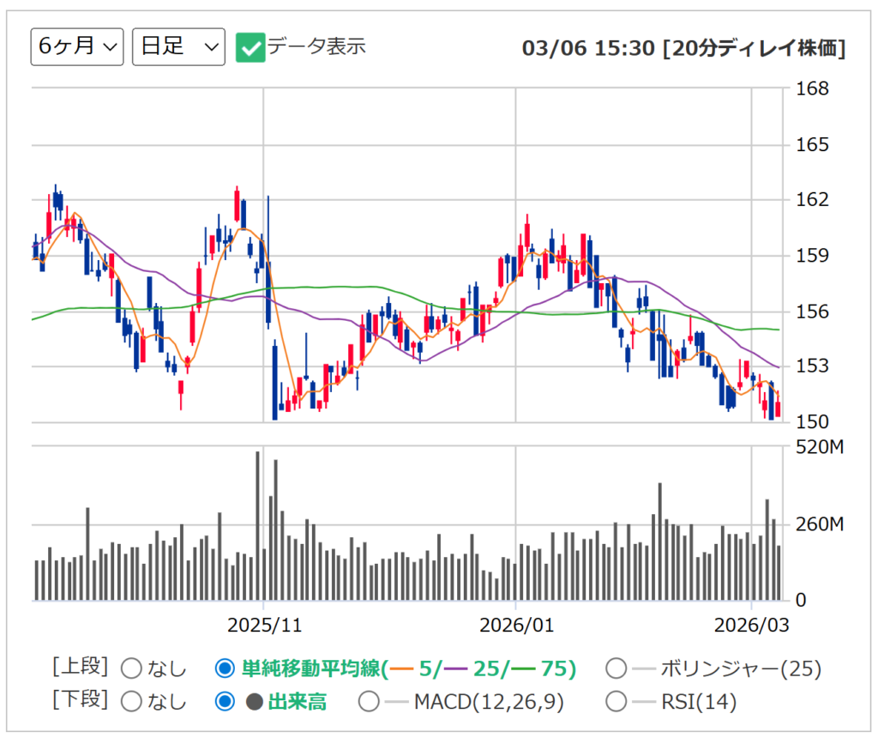Open the 日足 timeframe dropdown
This screenshot has height=738, width=878.
pyautogui.click(x=177, y=47)
